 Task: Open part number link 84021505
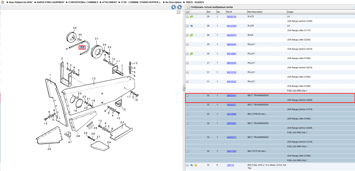tap(231, 151)
